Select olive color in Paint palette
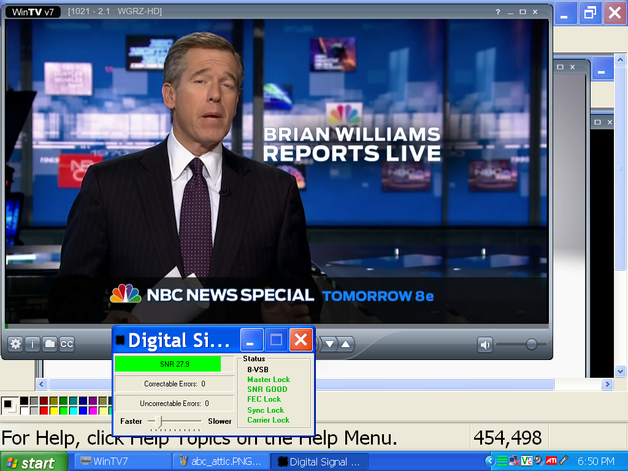Viewport: 628px width, 471px height. (x=54, y=401)
